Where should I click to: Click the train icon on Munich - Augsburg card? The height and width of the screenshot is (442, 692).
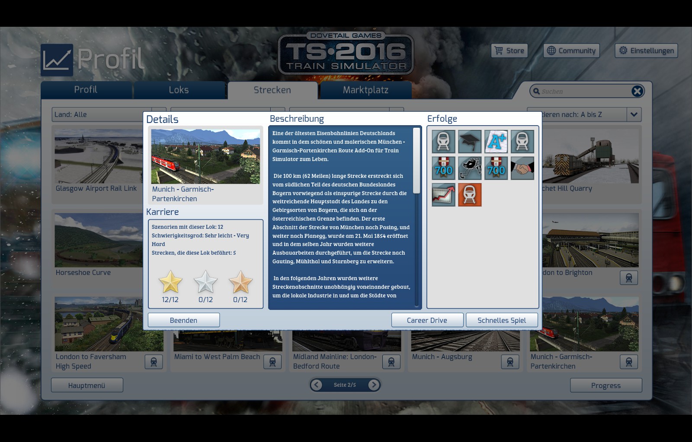510,362
